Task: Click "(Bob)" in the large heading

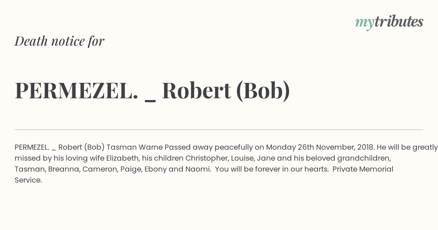Action: coord(263,91)
